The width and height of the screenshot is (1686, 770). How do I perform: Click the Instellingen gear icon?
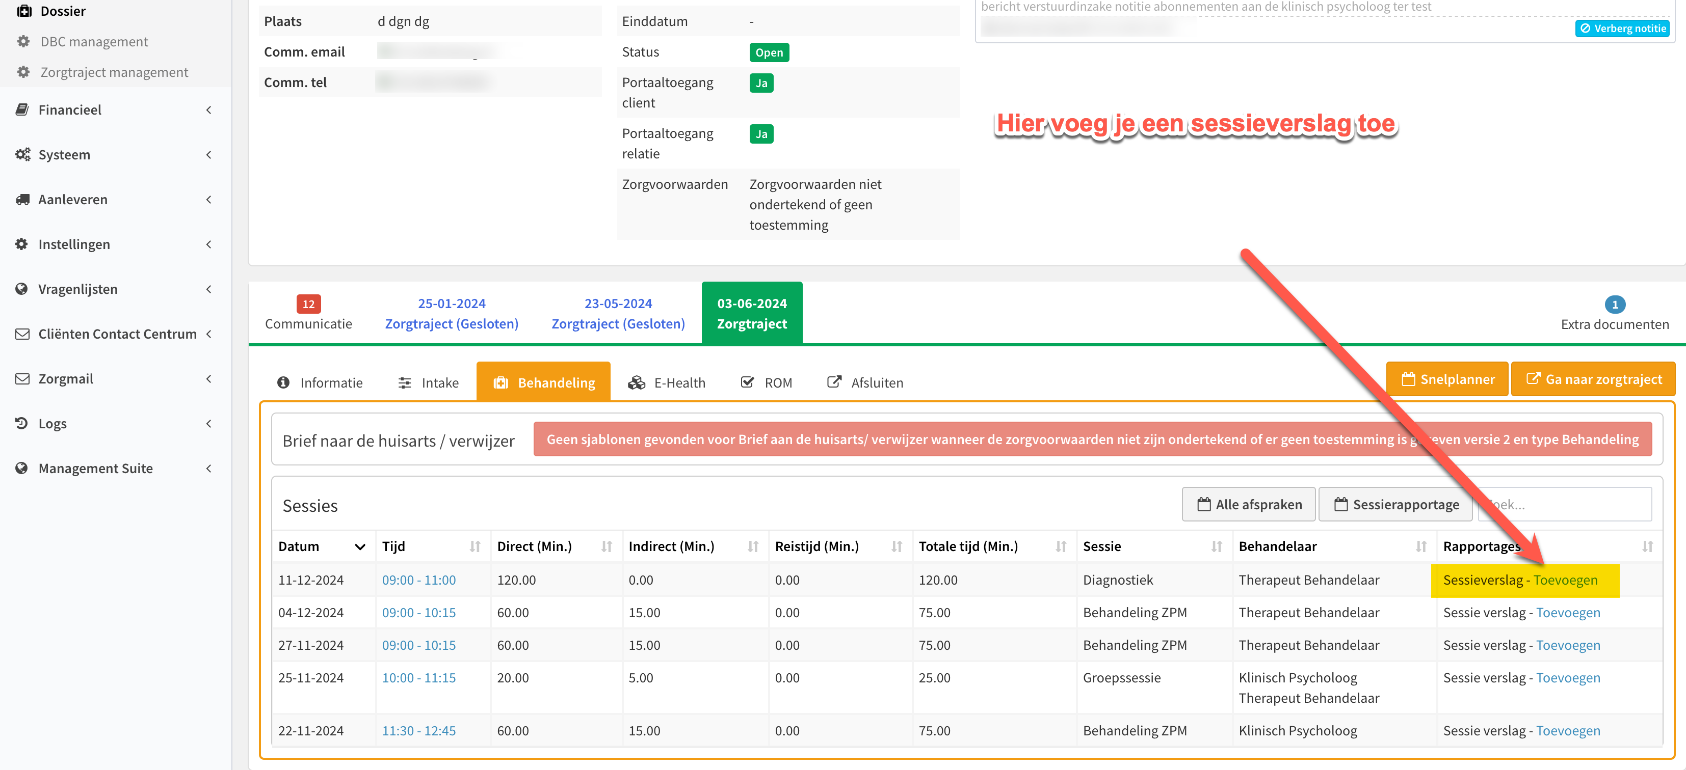pos(22,244)
